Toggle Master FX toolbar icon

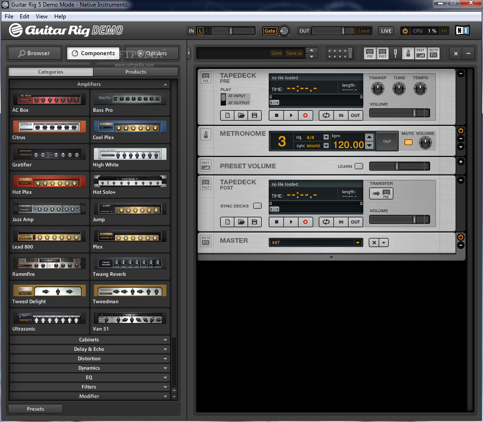coord(433,53)
